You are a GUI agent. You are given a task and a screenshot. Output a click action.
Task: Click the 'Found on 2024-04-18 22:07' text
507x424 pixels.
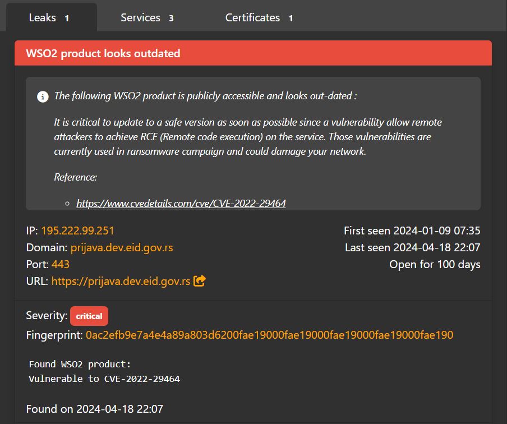[95, 409]
